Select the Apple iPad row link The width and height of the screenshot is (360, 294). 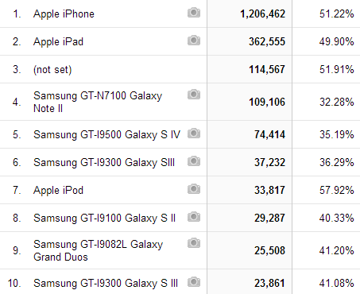click(58, 42)
